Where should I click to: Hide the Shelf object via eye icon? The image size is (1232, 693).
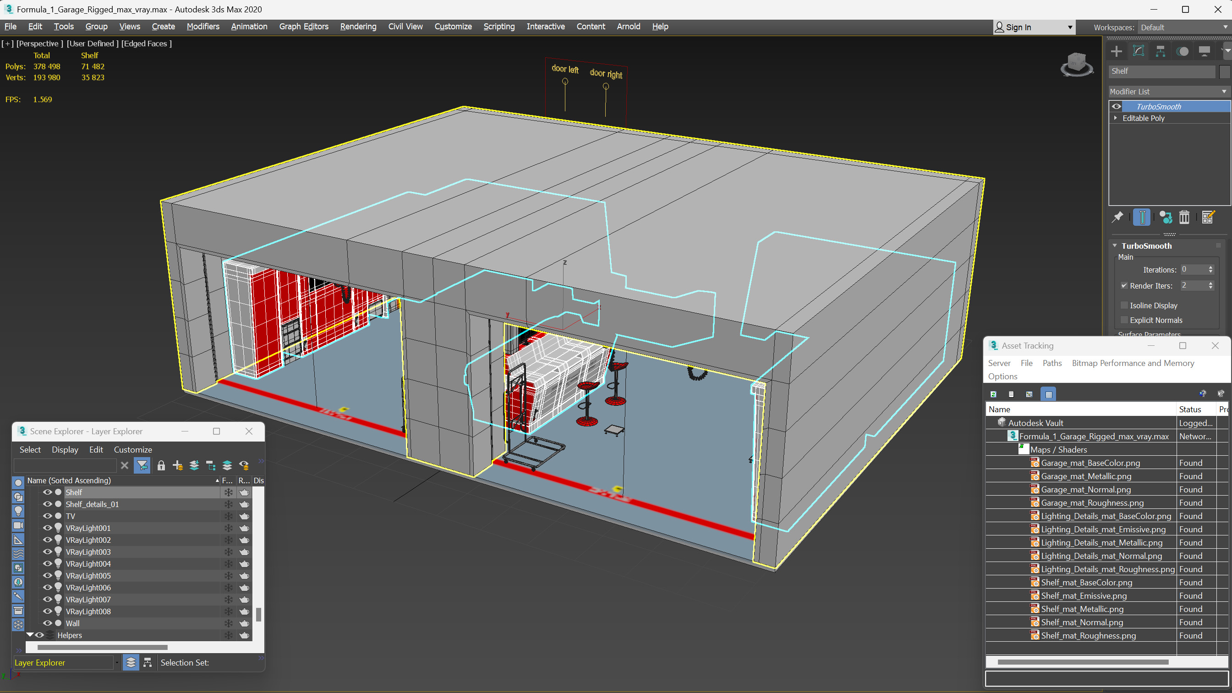(47, 492)
